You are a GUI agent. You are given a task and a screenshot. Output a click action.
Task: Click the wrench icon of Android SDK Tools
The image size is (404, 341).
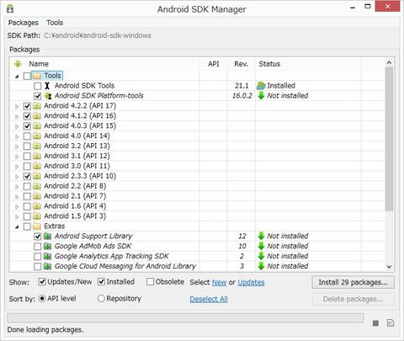[x=47, y=86]
